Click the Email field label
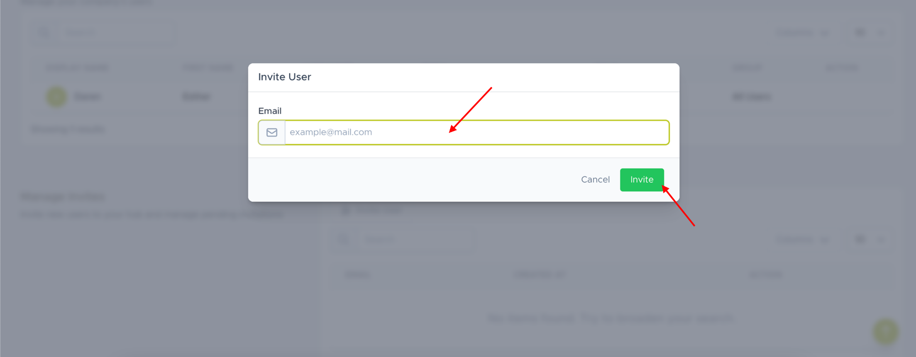This screenshot has height=357, width=916. [x=270, y=111]
